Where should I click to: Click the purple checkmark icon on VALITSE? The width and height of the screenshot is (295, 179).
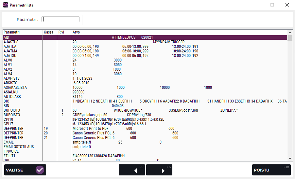click(x=40, y=170)
